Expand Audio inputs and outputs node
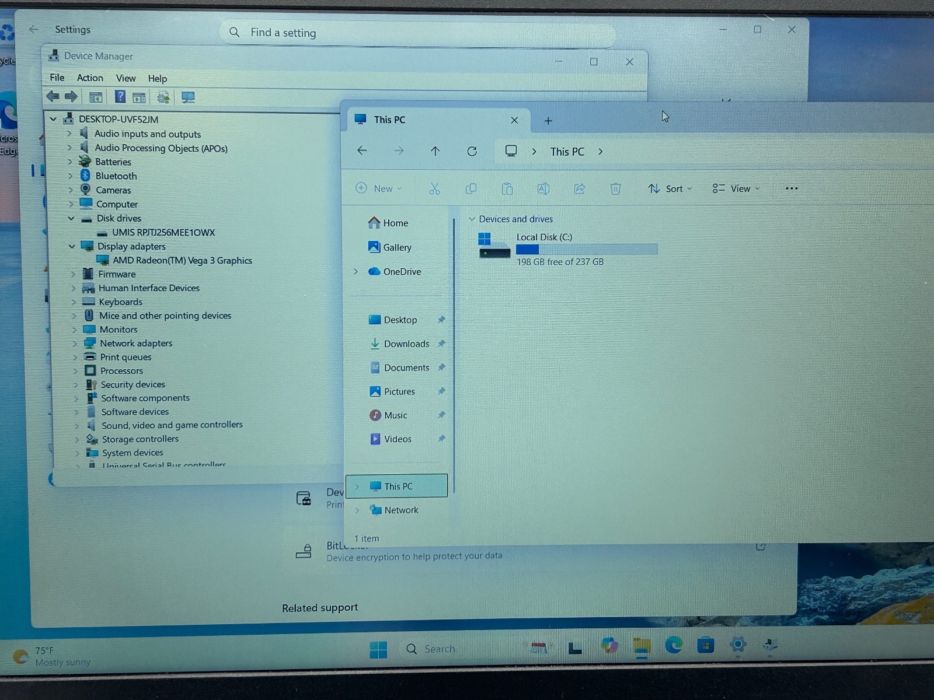 click(69, 134)
